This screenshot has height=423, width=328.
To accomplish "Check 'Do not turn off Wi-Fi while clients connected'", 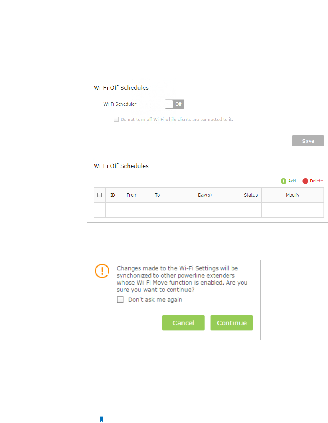I will (116, 119).
